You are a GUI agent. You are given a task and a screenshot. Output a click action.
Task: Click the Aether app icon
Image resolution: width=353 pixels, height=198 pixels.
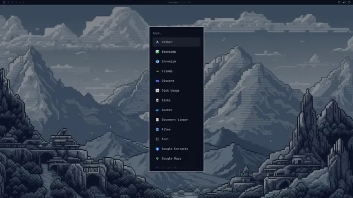click(x=157, y=42)
